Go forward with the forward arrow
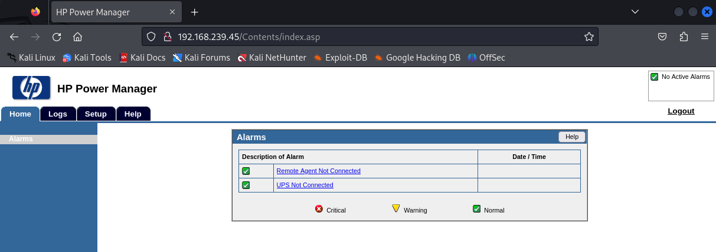 (35, 37)
